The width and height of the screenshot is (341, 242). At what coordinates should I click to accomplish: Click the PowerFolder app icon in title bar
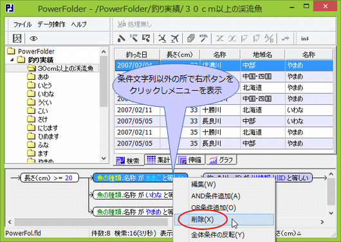(10, 8)
